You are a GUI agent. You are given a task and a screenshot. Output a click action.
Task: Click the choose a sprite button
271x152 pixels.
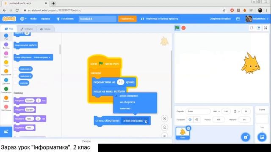246,137
